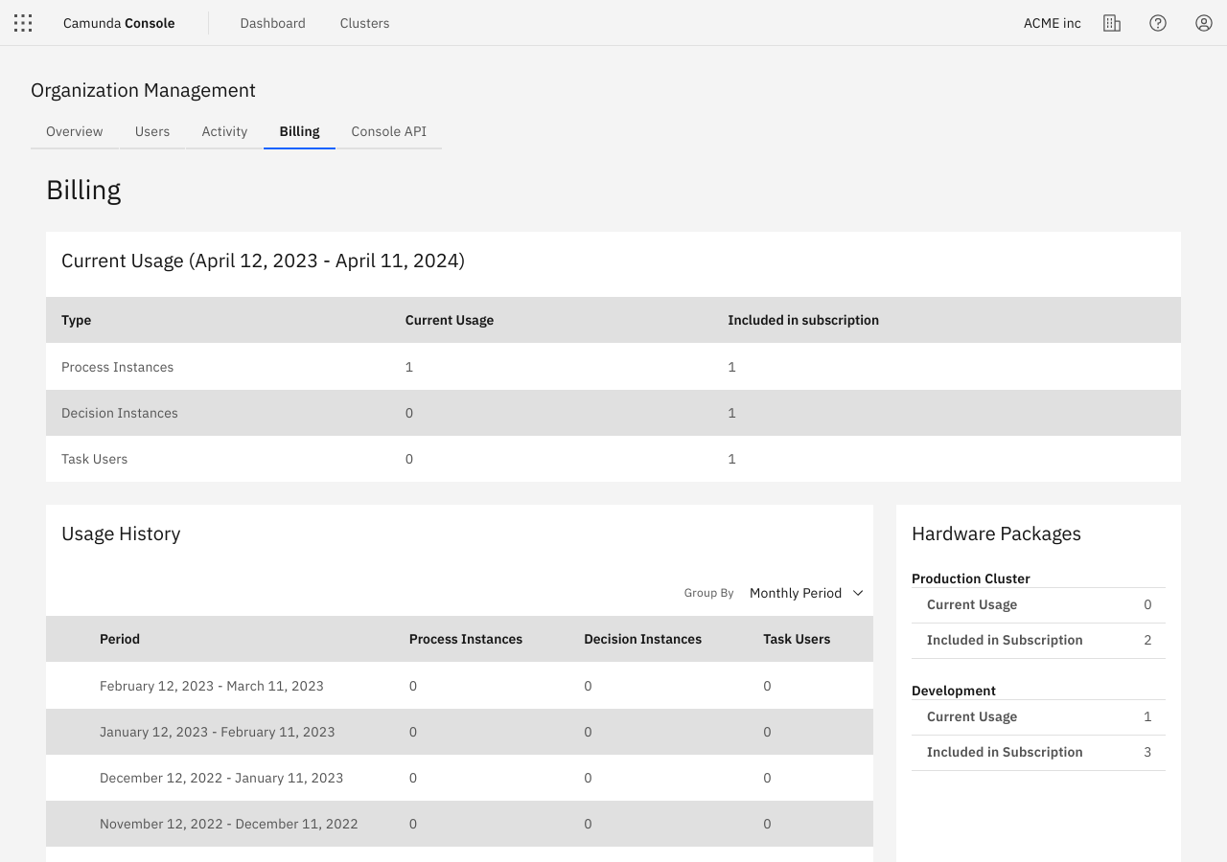This screenshot has width=1227, height=862.
Task: Click the Development Included in Subscription entry
Action: pos(1038,752)
